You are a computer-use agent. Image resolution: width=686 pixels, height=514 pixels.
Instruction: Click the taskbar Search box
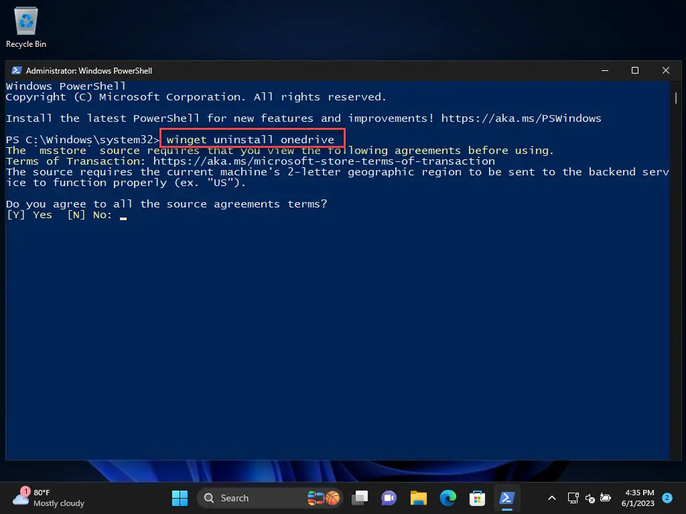point(269,498)
